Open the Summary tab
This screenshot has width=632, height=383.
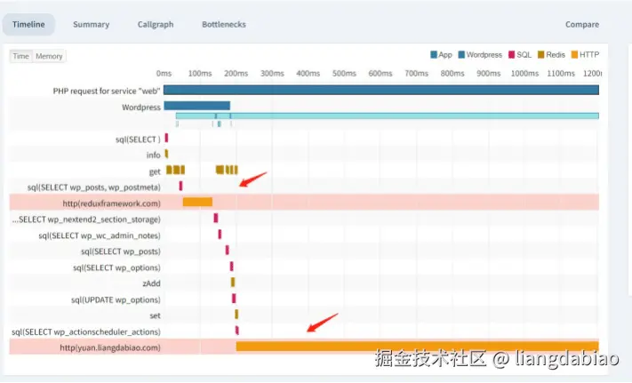[x=91, y=25]
